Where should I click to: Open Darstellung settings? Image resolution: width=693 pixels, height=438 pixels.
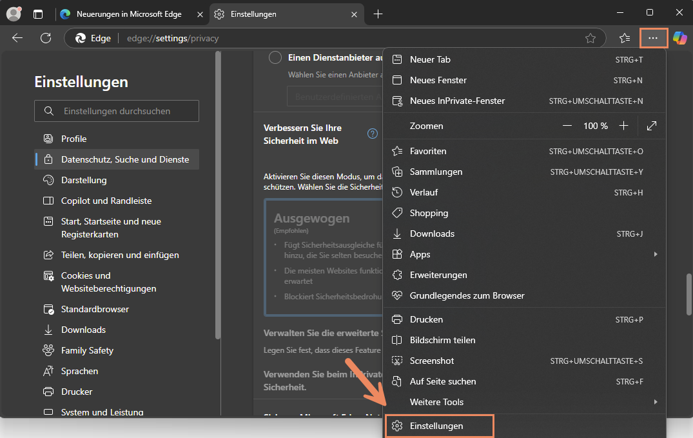click(x=117, y=180)
